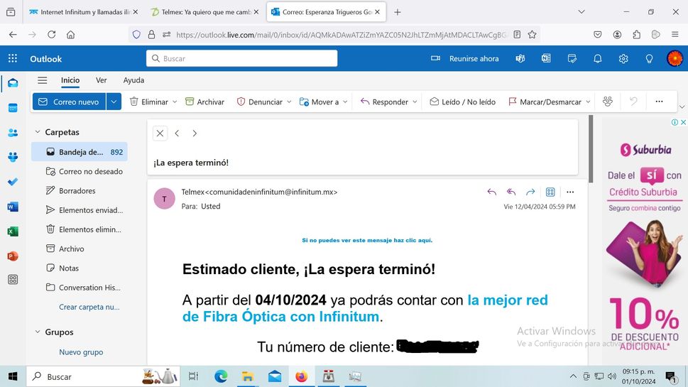Open the Ayuda ribbon tab

click(133, 80)
